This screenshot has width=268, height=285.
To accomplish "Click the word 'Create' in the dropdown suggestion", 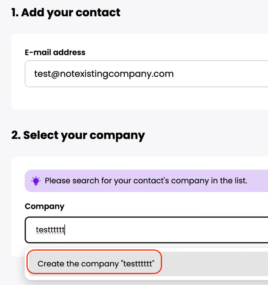I will click(51, 263).
